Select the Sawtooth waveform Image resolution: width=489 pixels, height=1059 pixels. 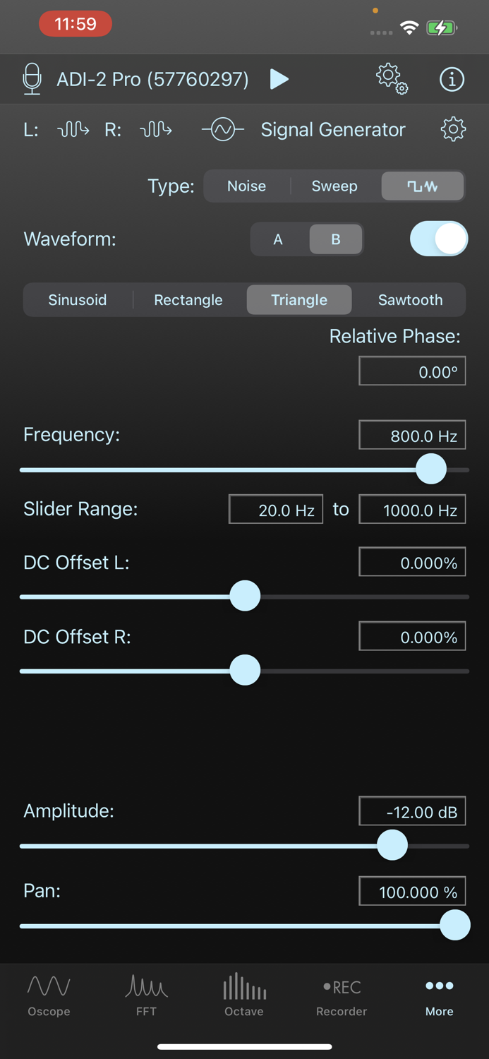tap(410, 299)
